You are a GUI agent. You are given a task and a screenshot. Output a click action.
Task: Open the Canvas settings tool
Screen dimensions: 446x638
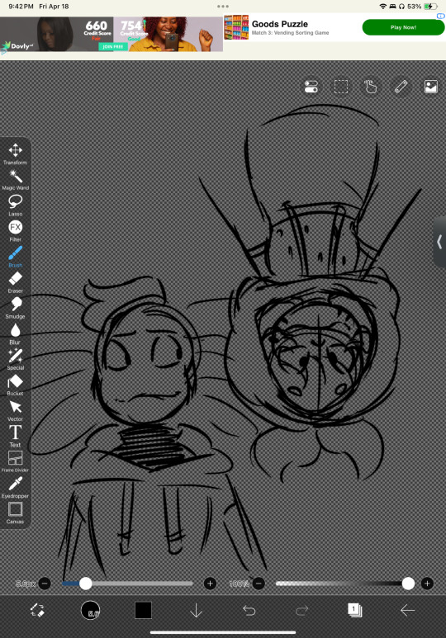(15, 513)
